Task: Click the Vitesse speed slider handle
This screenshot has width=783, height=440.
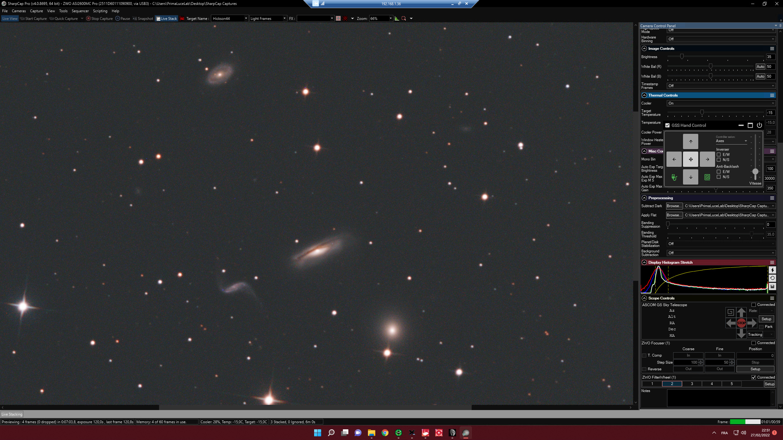Action: click(x=755, y=171)
